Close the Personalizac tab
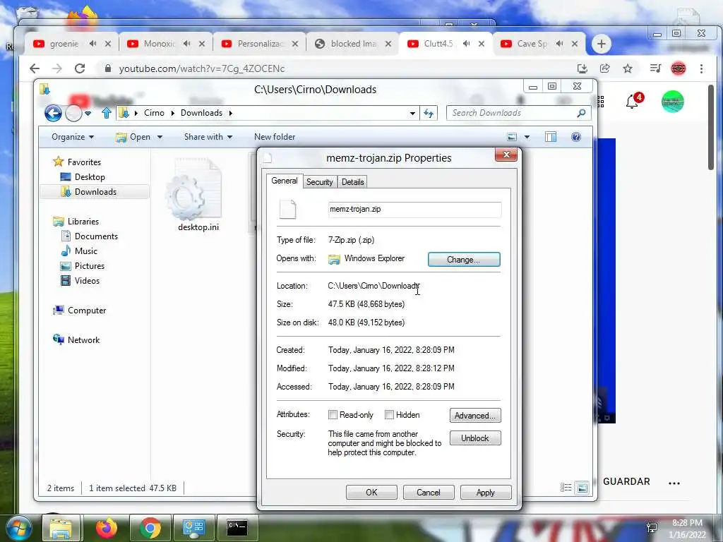This screenshot has height=542, width=723. [x=295, y=44]
